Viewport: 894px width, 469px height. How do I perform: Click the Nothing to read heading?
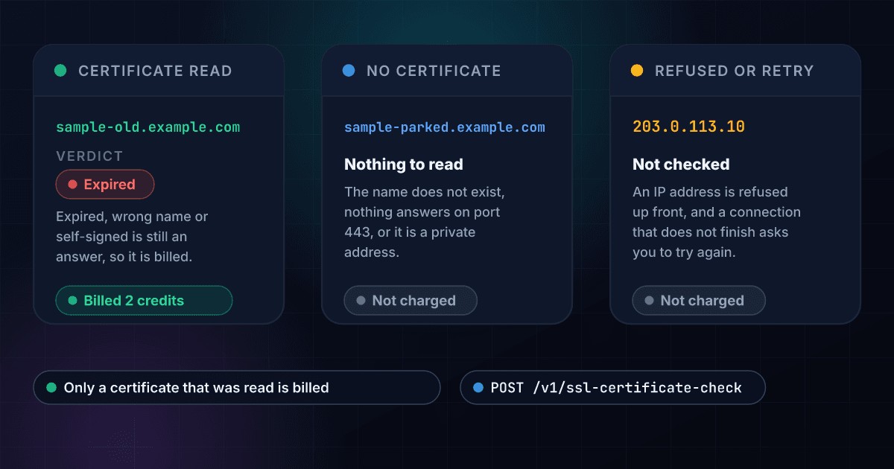(404, 165)
